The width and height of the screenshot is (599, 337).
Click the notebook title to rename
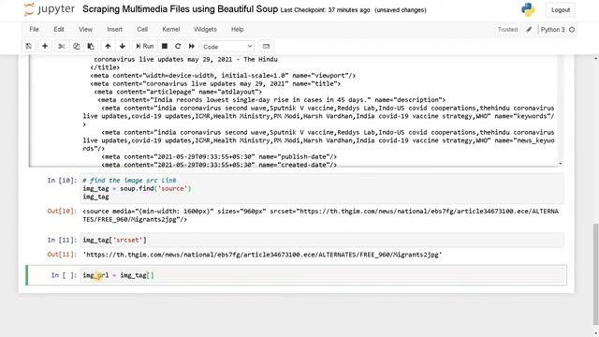pyautogui.click(x=181, y=9)
